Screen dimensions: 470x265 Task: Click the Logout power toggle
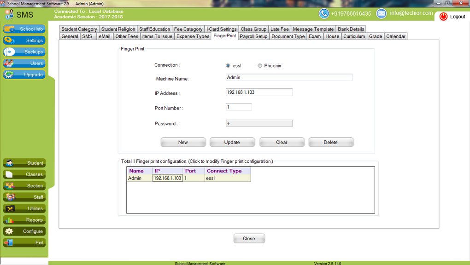(443, 16)
